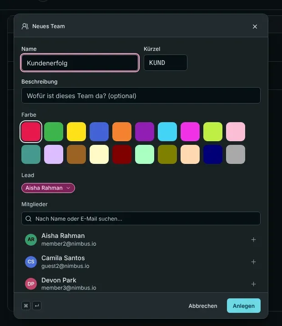Open the Aisha Rahman lead dropdown
The image size is (282, 326).
(48, 188)
